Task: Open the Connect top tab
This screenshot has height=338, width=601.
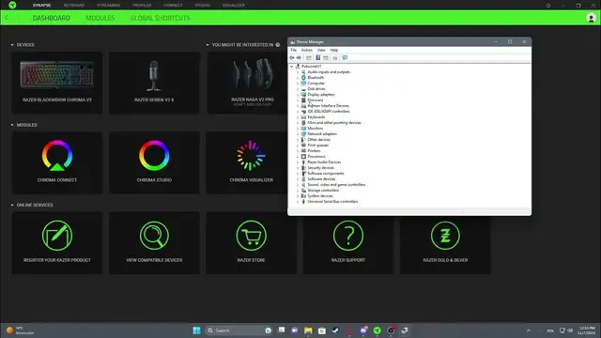Action: click(173, 6)
